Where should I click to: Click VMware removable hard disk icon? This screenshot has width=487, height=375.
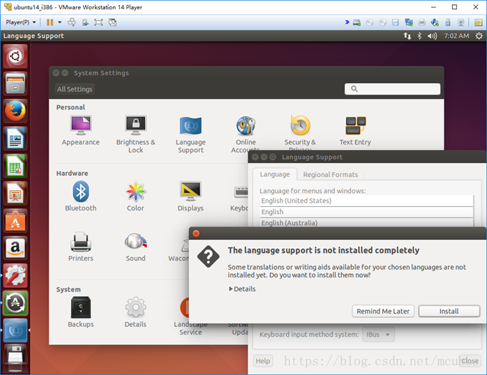point(357,22)
